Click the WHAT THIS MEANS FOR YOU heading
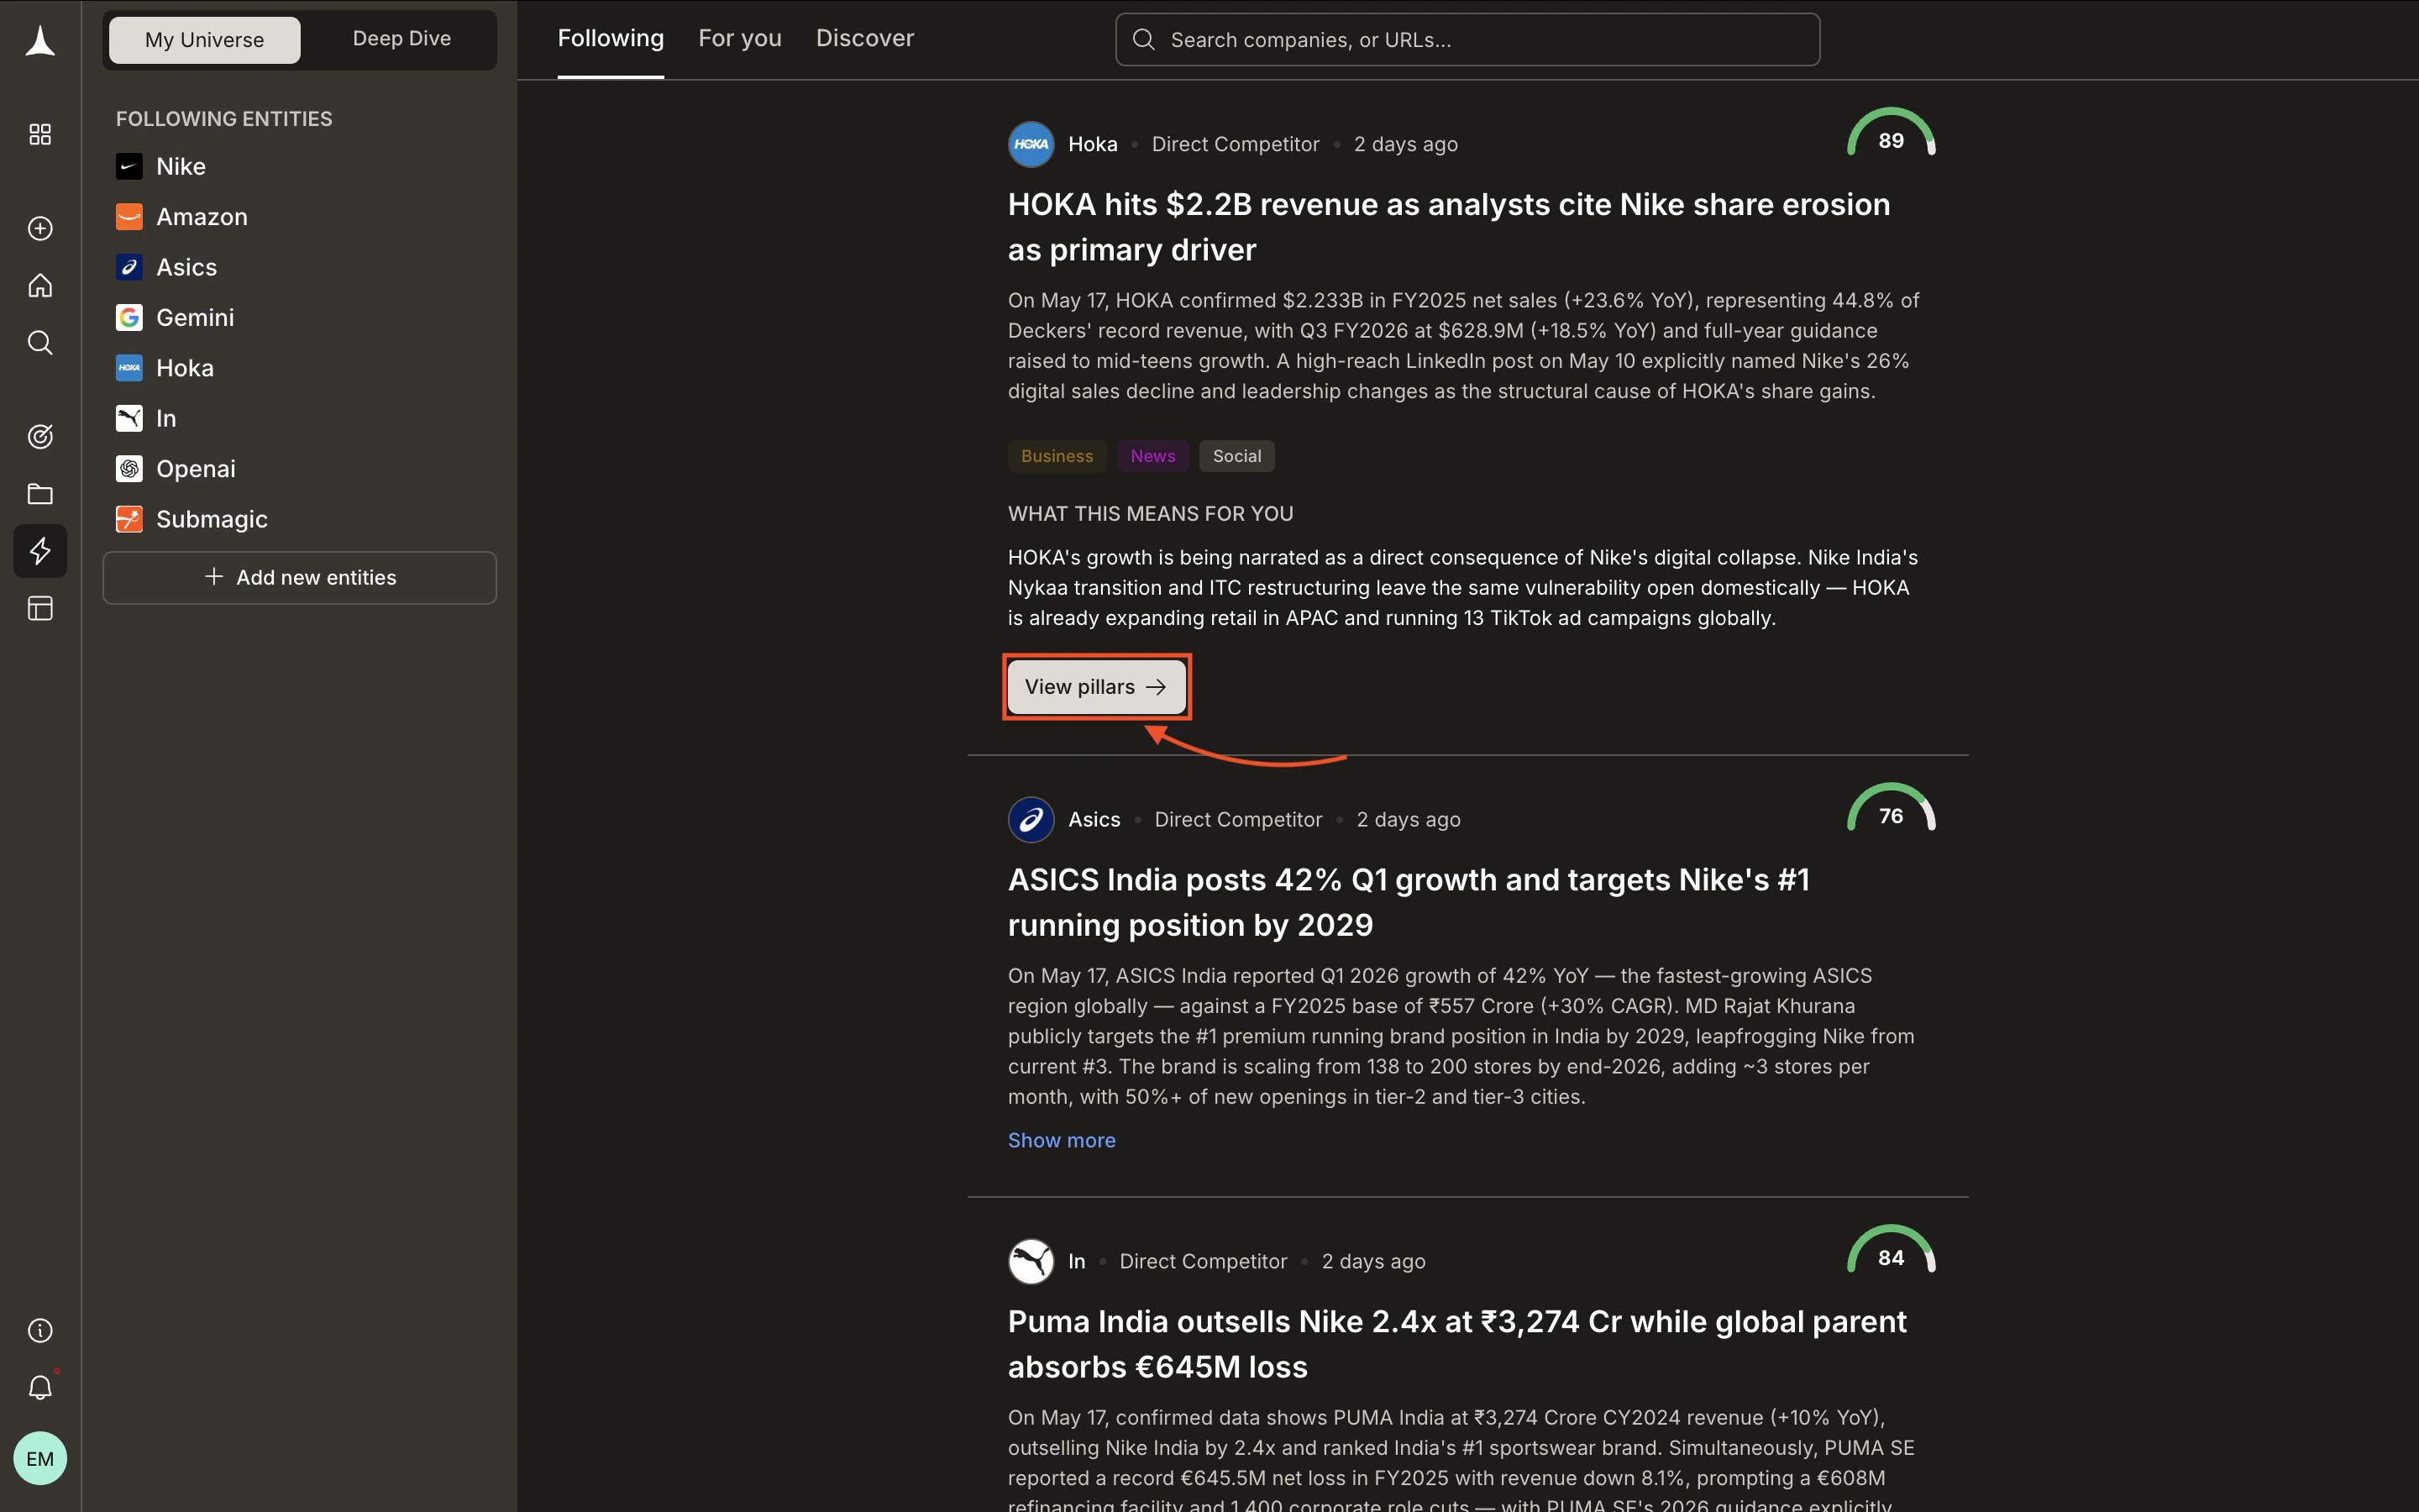The width and height of the screenshot is (2419, 1512). tap(1151, 514)
